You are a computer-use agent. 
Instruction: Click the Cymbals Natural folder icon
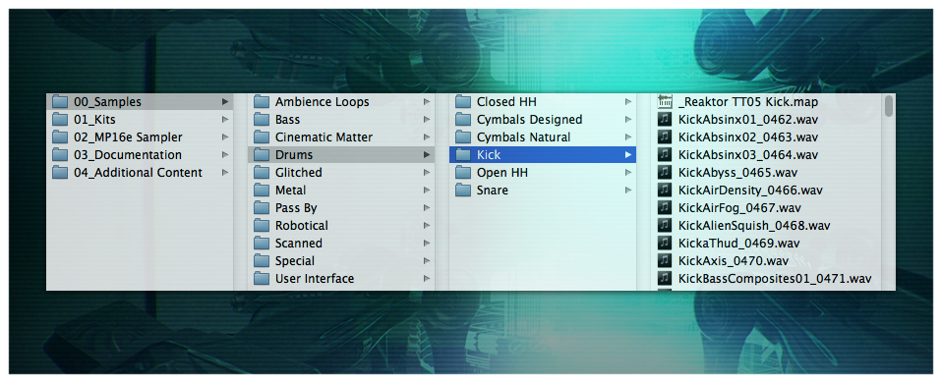tap(463, 137)
